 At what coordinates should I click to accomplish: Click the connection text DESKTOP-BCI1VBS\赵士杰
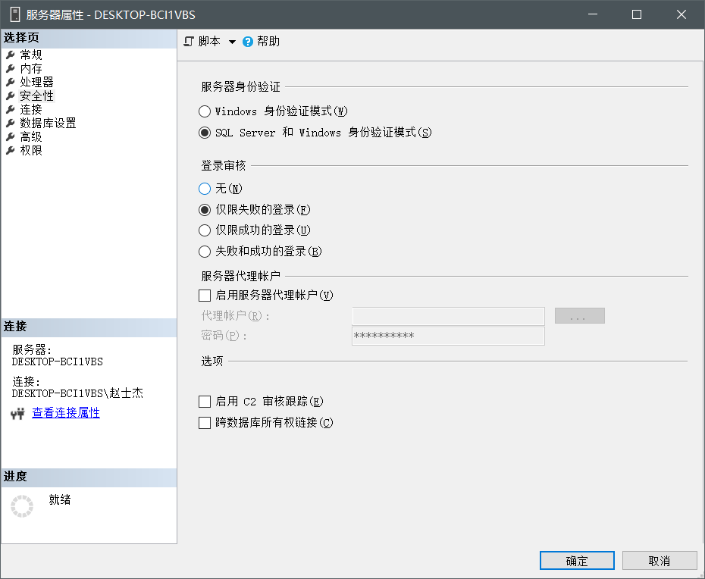pos(77,393)
